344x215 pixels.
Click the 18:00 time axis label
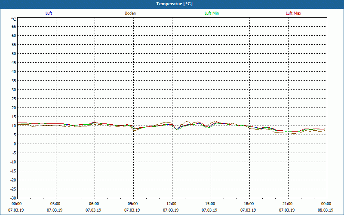pyautogui.click(x=249, y=204)
